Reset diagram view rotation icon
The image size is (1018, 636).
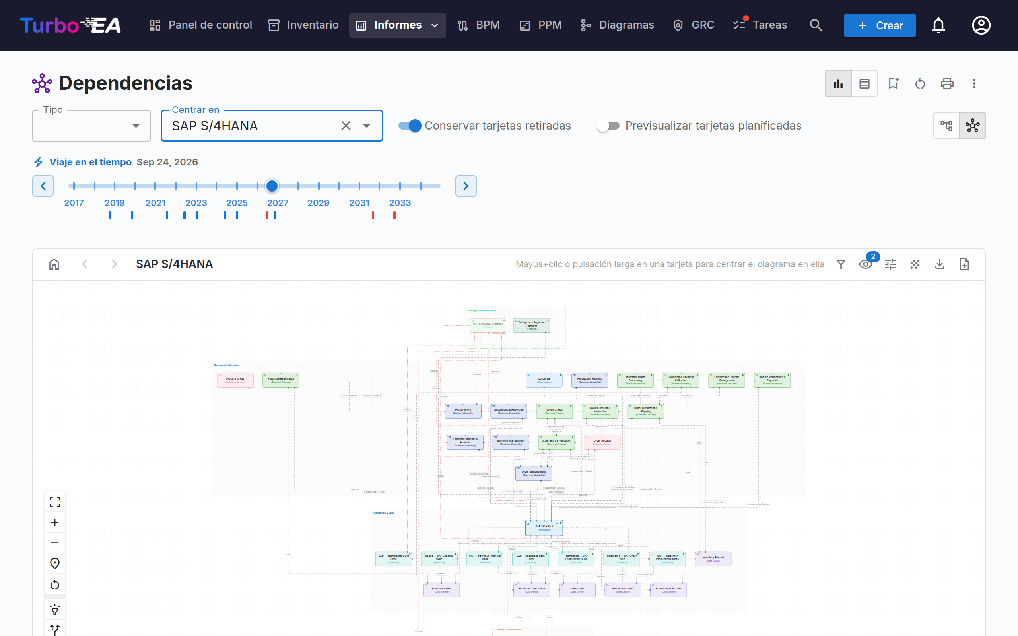coord(55,585)
